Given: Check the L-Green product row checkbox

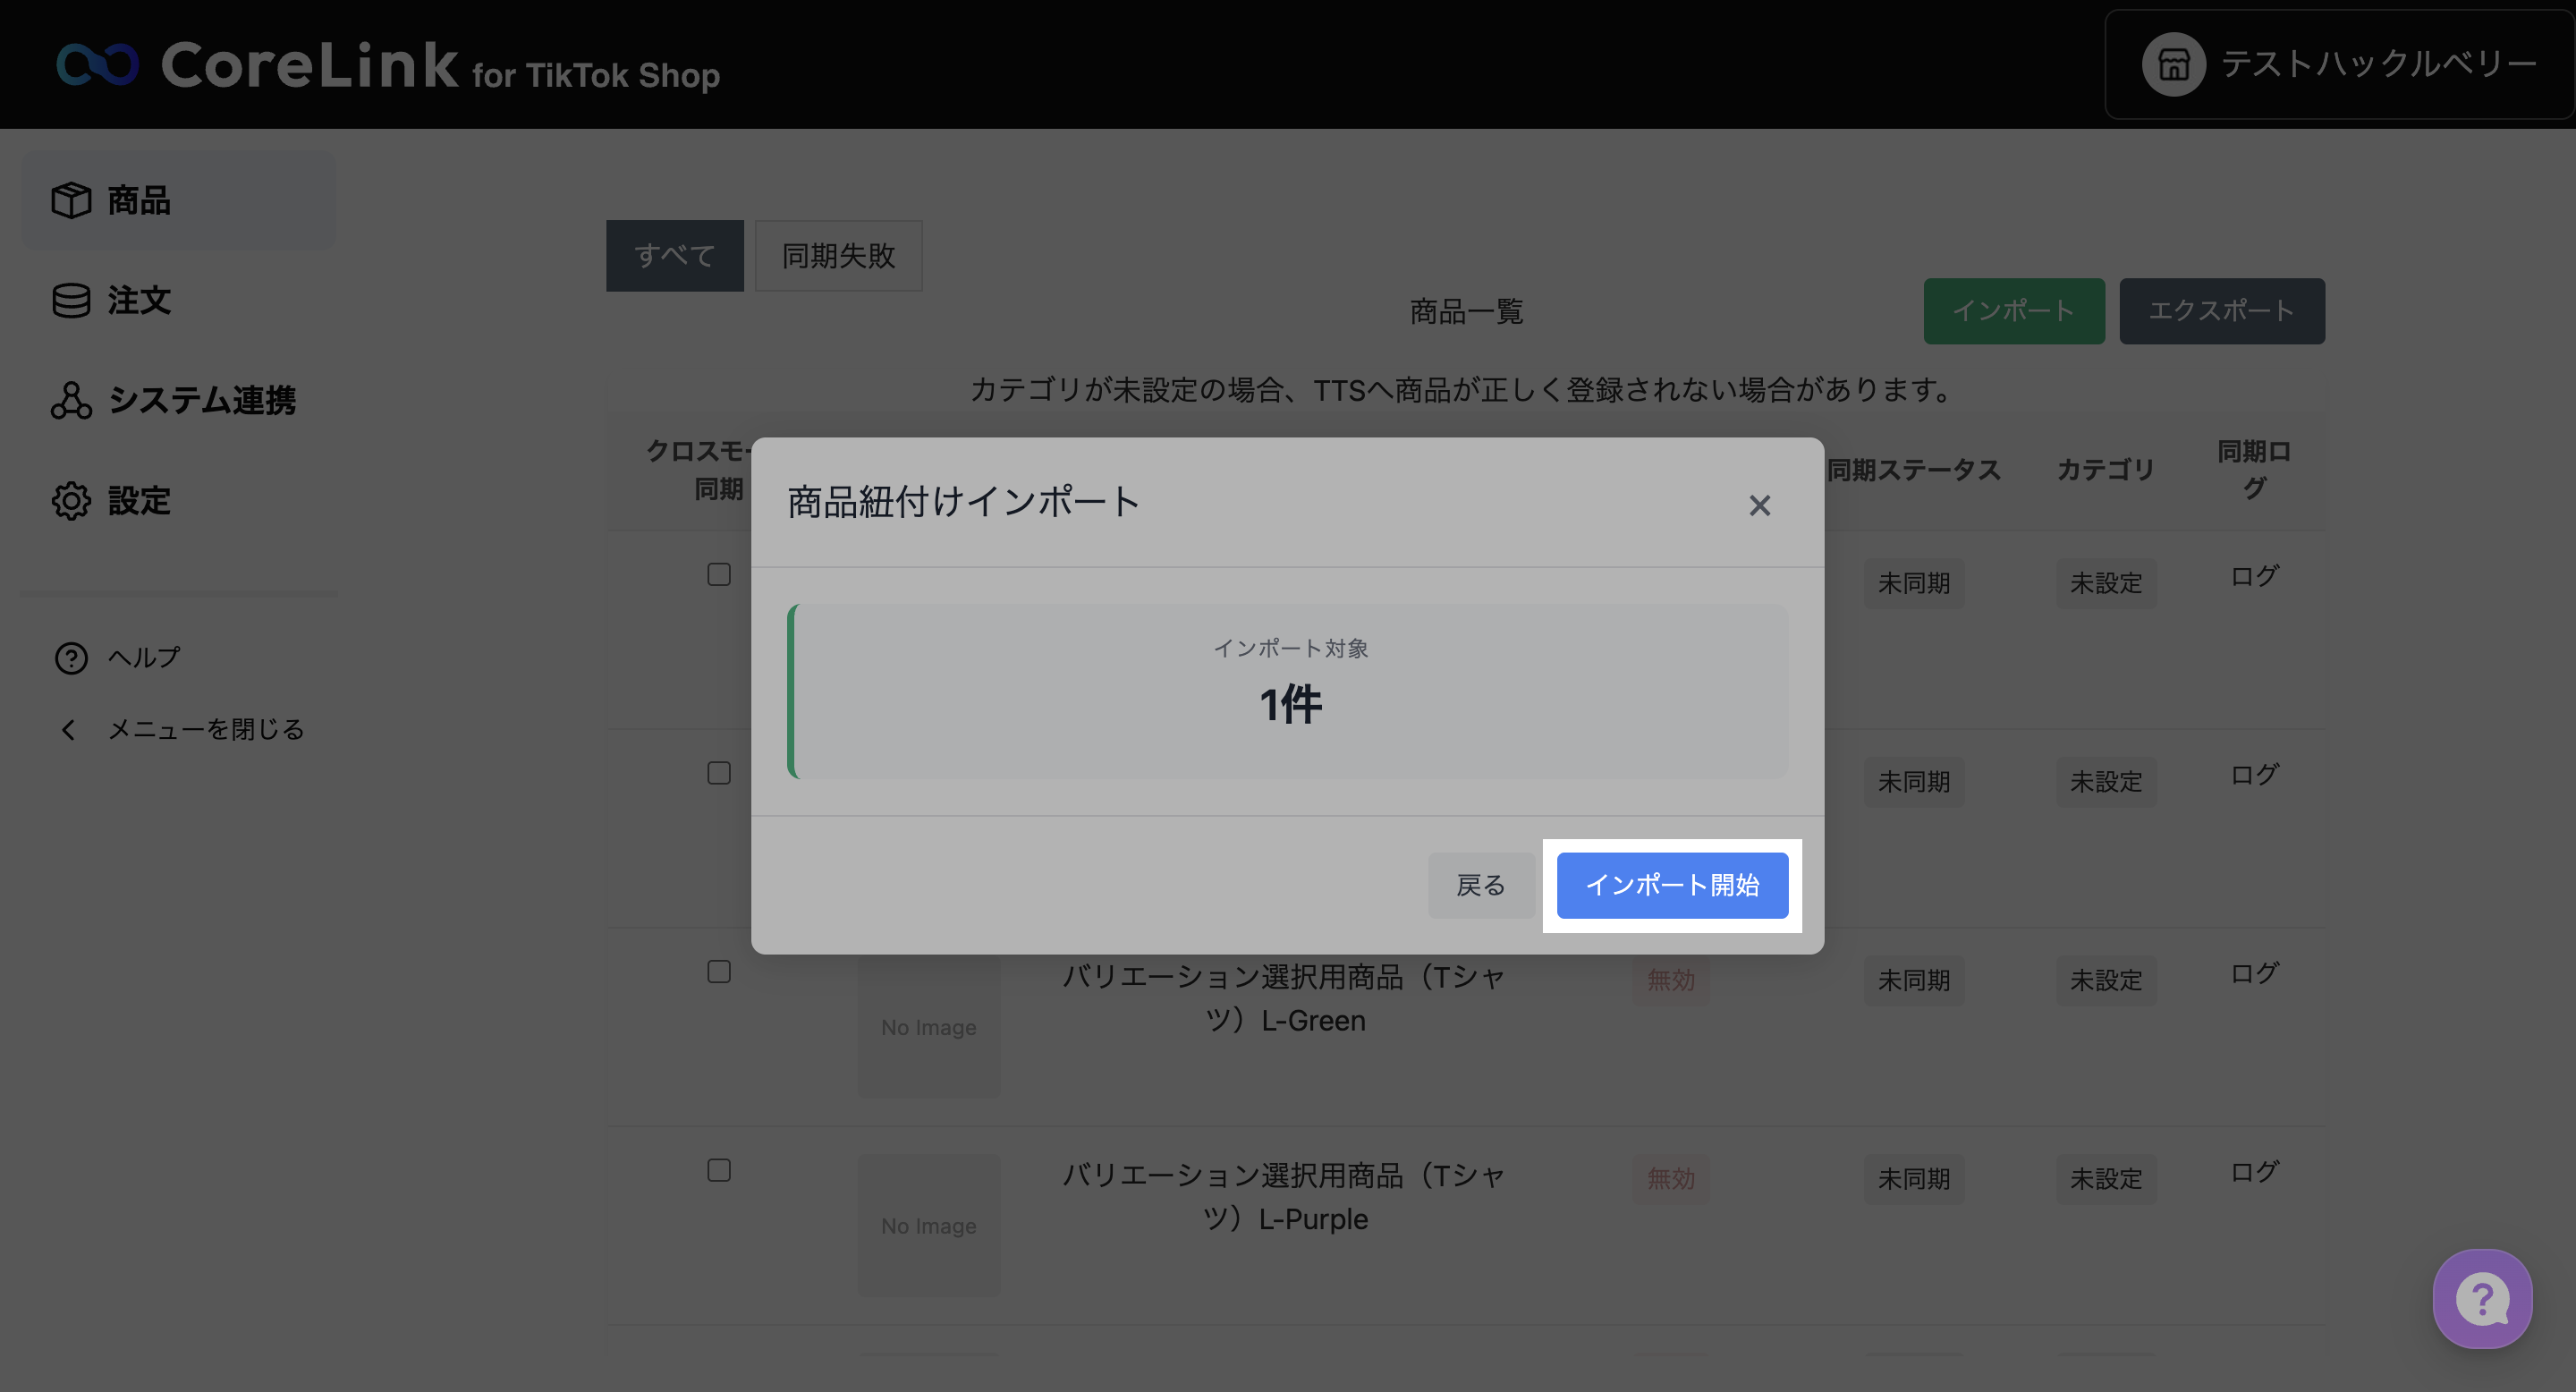Looking at the screenshot, I should pyautogui.click(x=719, y=971).
